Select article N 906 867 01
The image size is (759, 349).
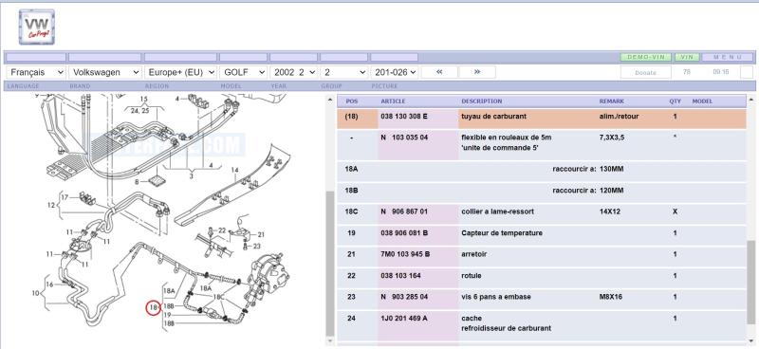point(404,211)
